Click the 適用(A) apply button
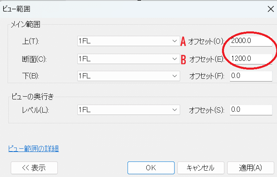Screen dimensions: 277x177 click(x=251, y=167)
